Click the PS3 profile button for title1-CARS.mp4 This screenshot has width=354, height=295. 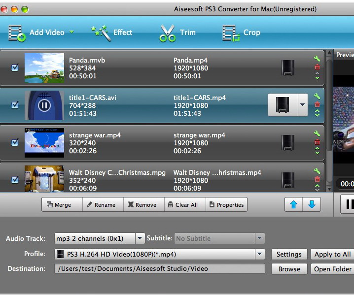pos(283,105)
